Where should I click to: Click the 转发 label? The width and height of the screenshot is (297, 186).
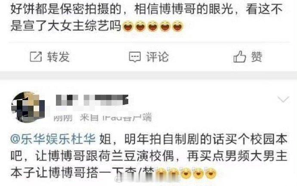click(59, 57)
